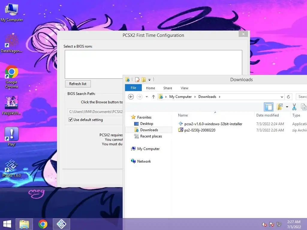Open the Home ribbon tab
The width and height of the screenshot is (307, 230).
click(151, 88)
